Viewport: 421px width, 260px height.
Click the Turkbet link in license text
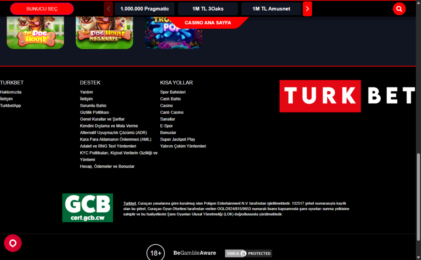point(129,203)
